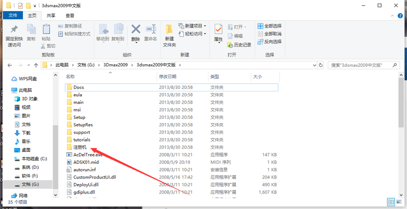Click 3Dmax2009 in the address breadcrumb
Screen dimensions: 407x209
coord(115,65)
